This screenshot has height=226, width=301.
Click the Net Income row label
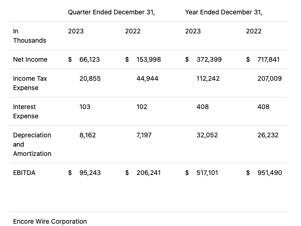[30, 59]
